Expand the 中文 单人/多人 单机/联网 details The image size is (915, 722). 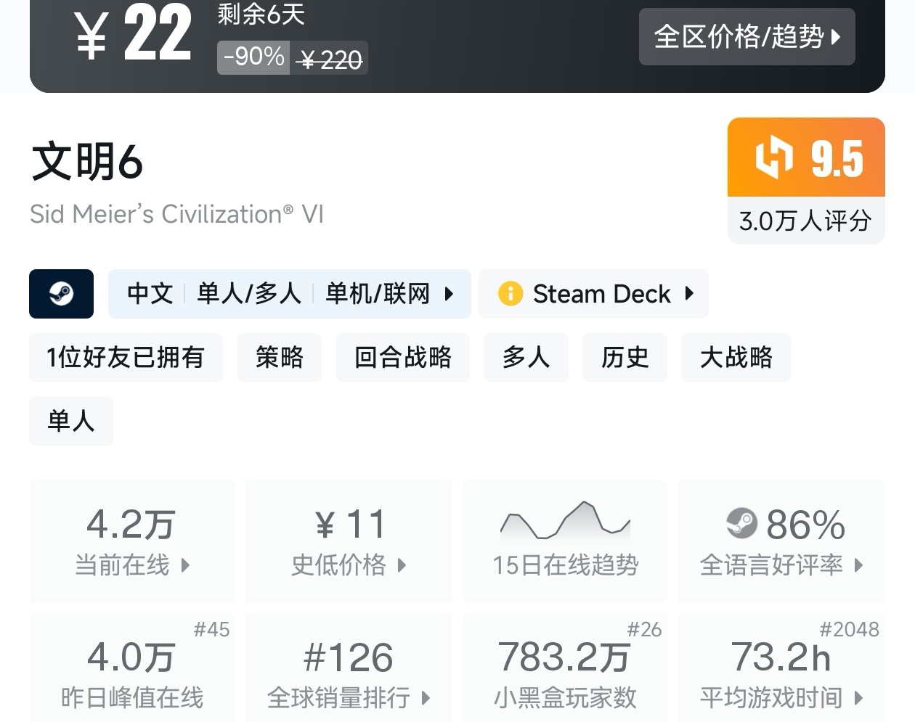(289, 294)
